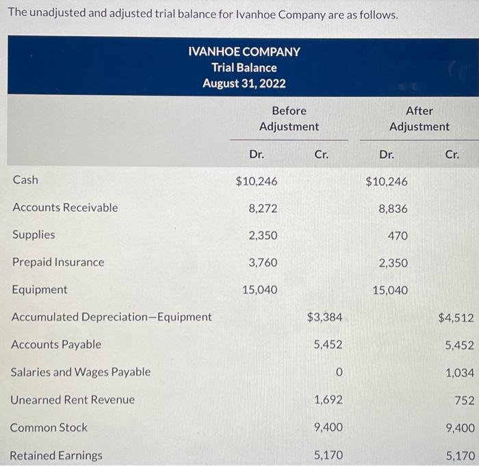Select the Accounts Payable row label
Screen dimensions: 479x466
(x=56, y=344)
